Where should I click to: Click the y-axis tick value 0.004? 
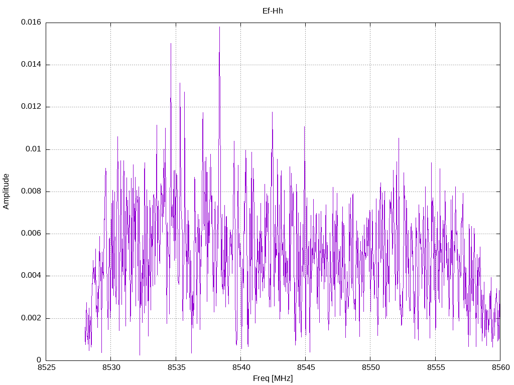[31, 276]
